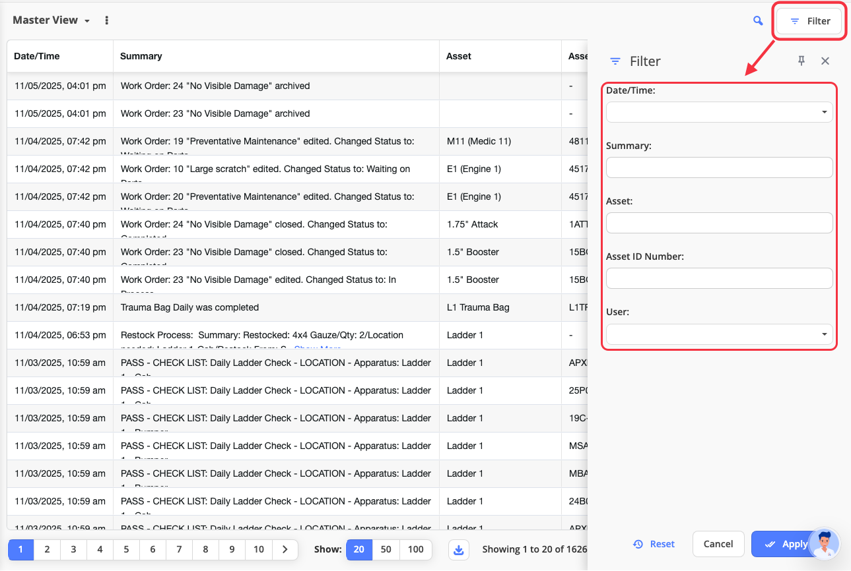
Task: Open the Date/Time filter dropdown
Action: coord(720,112)
